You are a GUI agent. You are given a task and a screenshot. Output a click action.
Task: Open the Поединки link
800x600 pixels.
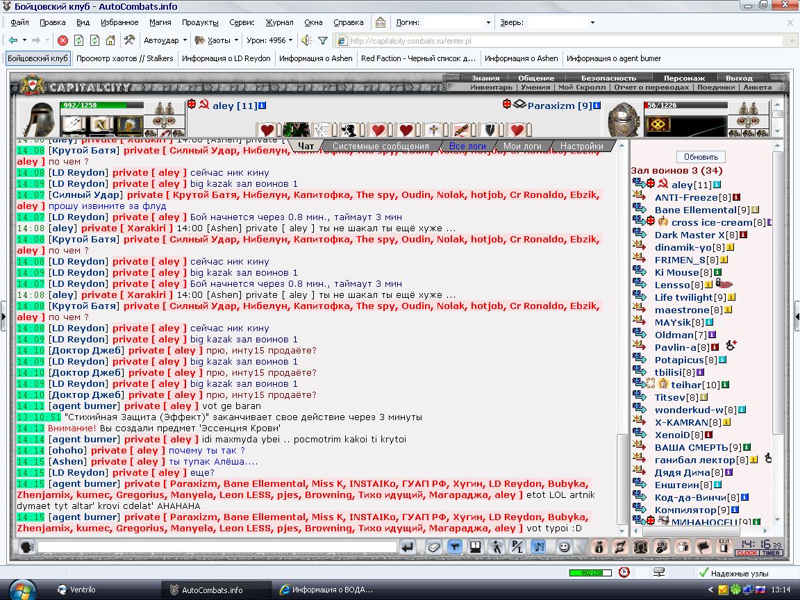coord(717,87)
